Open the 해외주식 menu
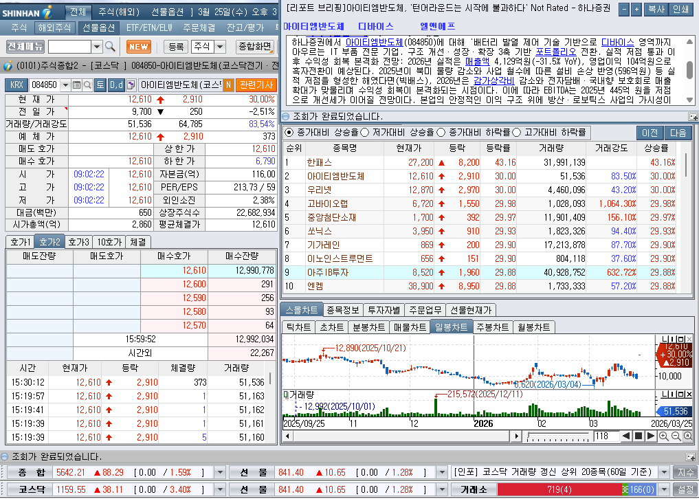 click(54, 27)
